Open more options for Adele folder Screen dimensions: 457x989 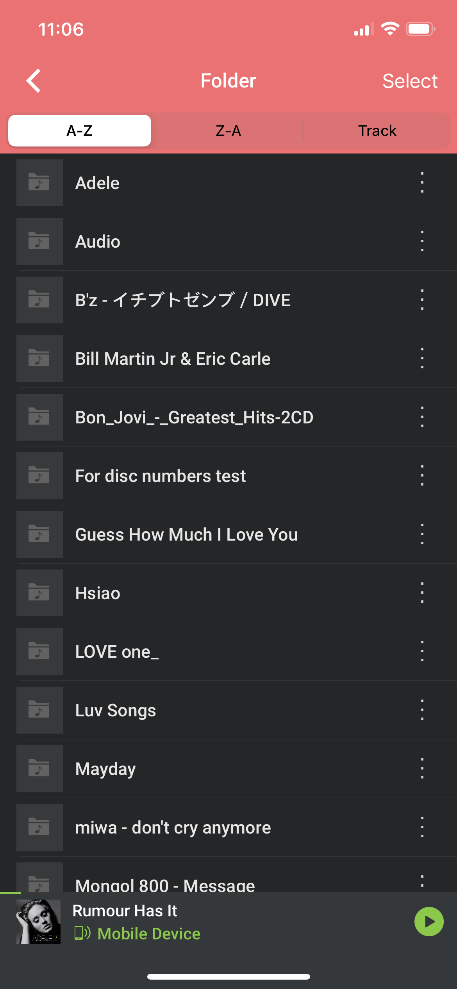point(422,183)
